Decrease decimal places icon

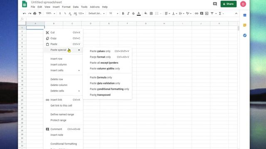[70, 14]
